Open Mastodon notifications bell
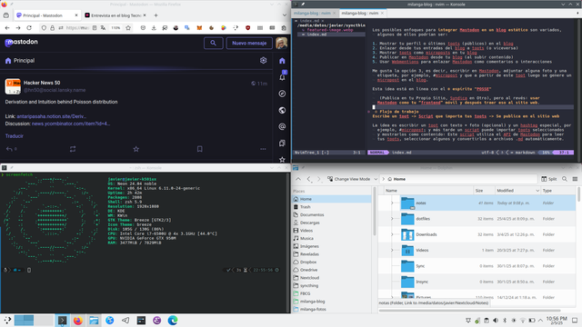Screen dimensions: 582x327 (x=282, y=77)
